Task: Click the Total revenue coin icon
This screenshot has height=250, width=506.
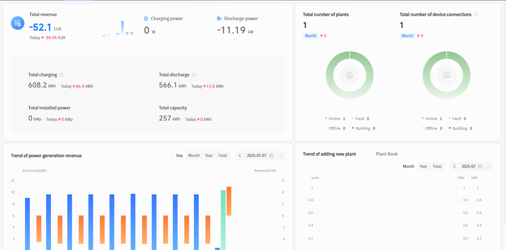Action: pyautogui.click(x=18, y=23)
